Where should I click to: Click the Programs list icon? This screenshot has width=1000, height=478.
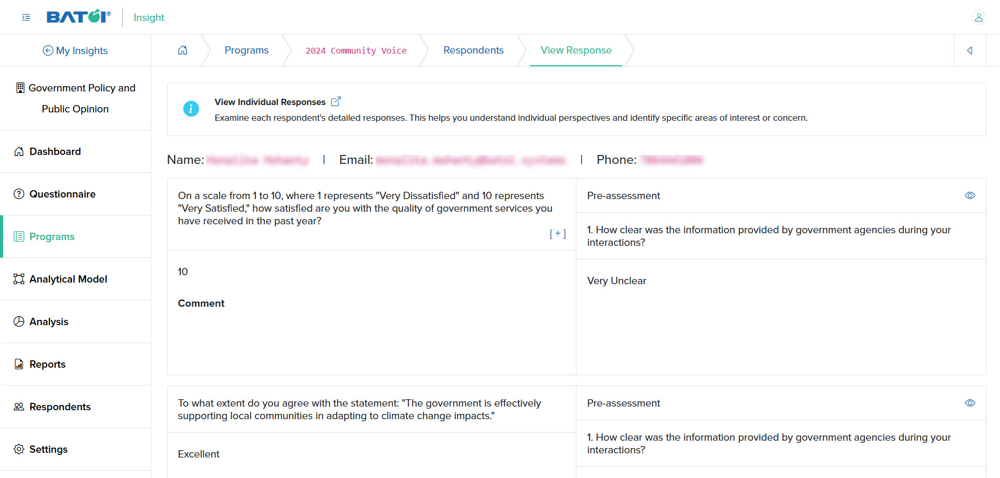point(19,236)
